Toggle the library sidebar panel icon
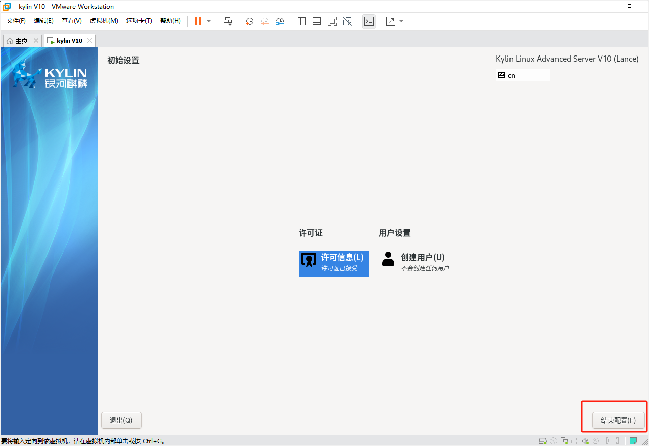 [x=302, y=21]
